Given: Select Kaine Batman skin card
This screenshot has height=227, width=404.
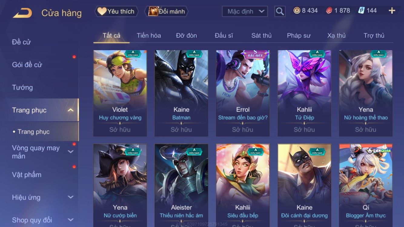Looking at the screenshot, I should [x=181, y=93].
